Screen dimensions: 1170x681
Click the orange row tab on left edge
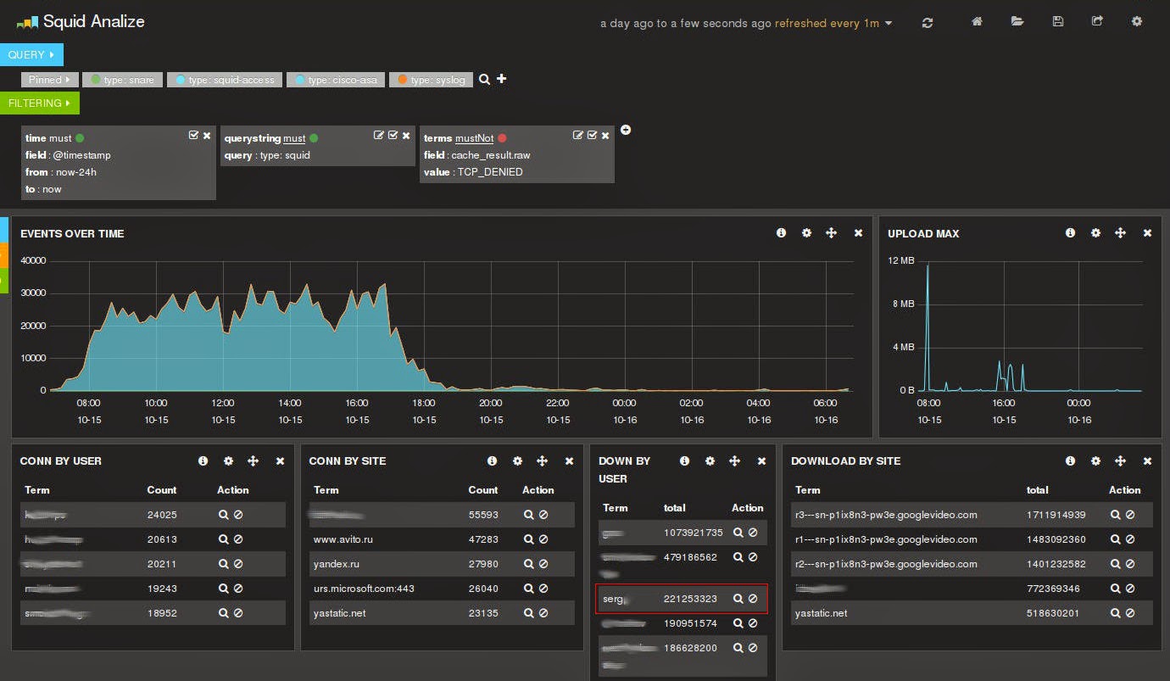tap(4, 255)
